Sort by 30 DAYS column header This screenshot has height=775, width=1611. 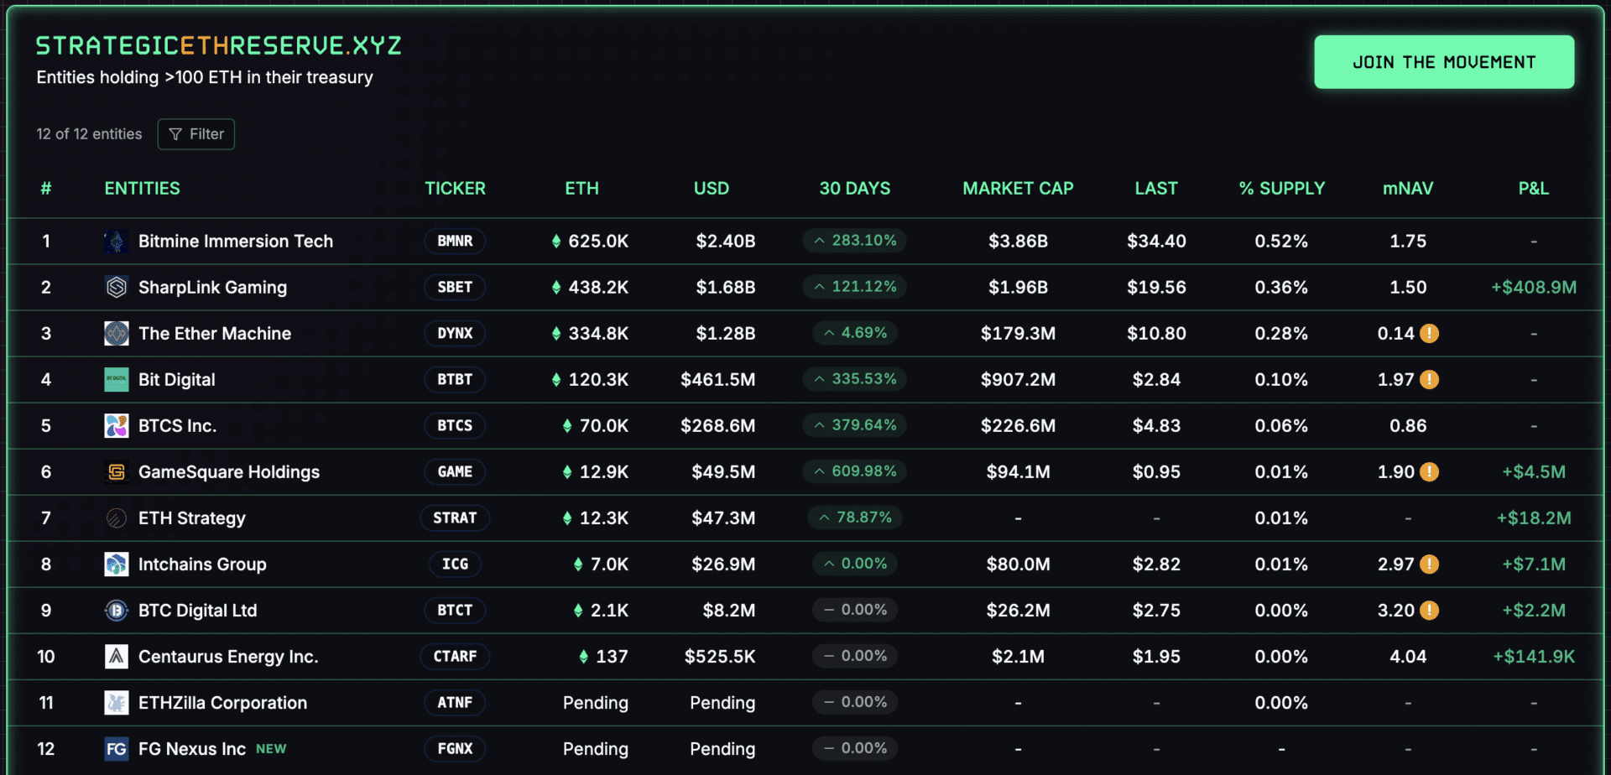(855, 189)
